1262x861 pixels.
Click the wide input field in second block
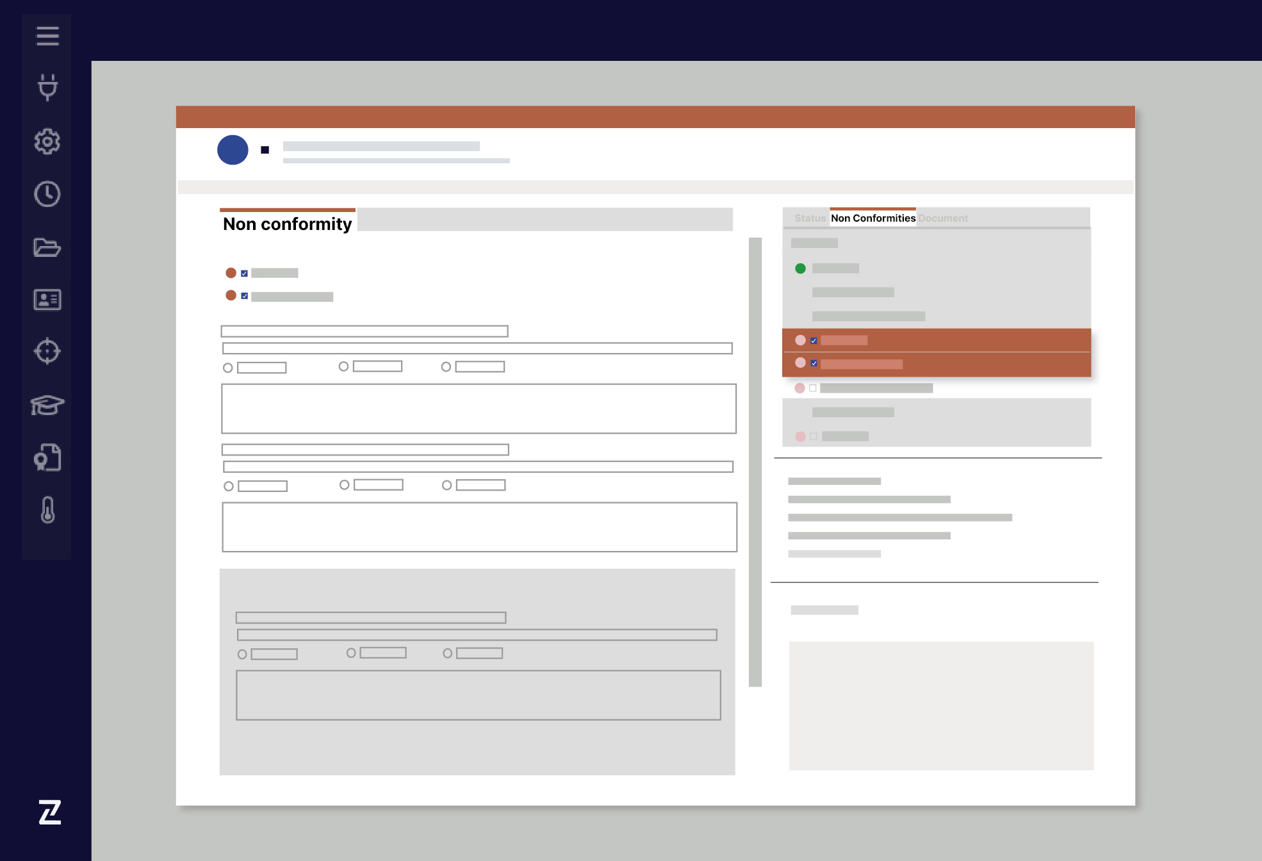coord(478,467)
